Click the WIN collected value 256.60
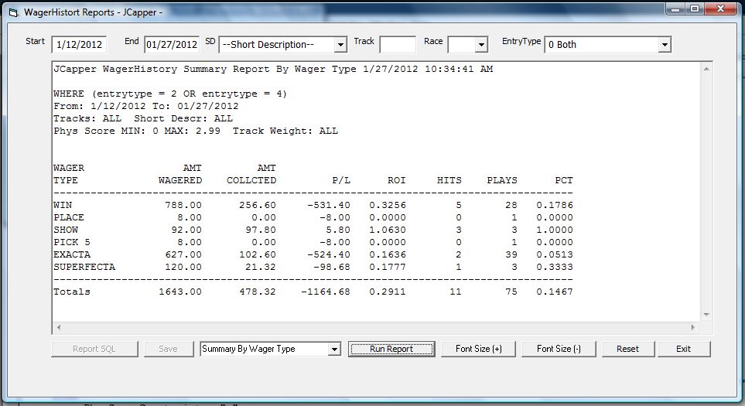Viewport: 745px width, 406px height. pyautogui.click(x=258, y=205)
